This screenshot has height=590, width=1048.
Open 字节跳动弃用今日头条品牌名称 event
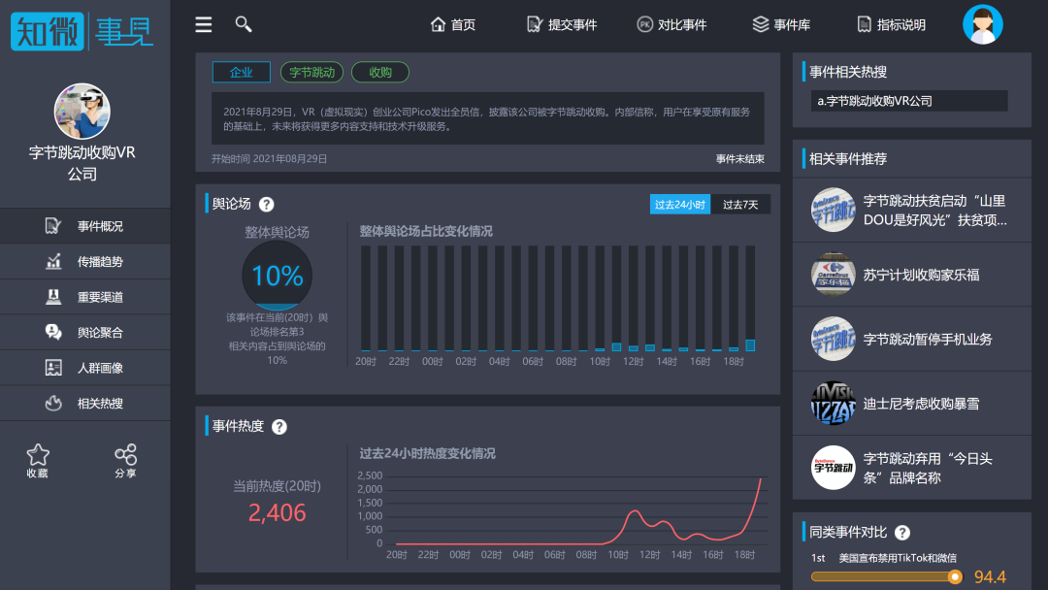pos(911,468)
